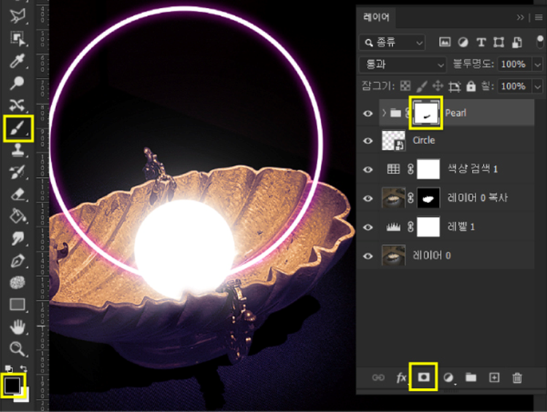Viewport: 547px width, 412px height.
Task: Click the link layers icon
Action: [x=378, y=378]
